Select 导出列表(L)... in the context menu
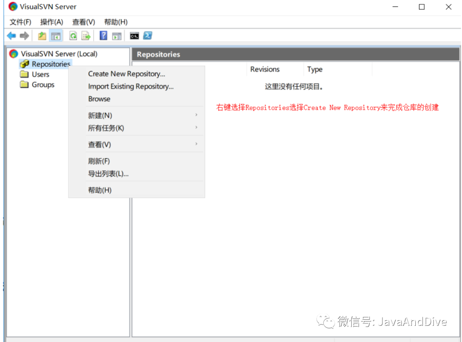 [x=137, y=174]
